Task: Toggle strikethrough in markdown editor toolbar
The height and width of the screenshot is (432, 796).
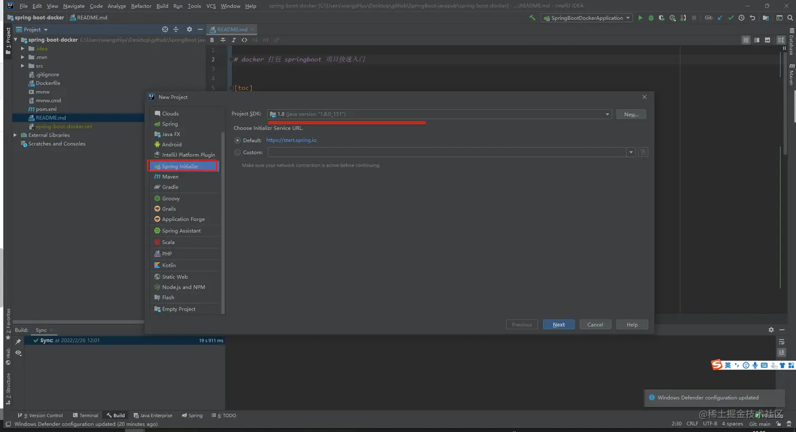Action: [x=223, y=40]
